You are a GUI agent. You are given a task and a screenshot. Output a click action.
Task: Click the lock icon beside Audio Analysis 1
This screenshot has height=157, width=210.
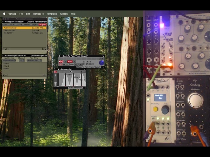coord(32,28)
